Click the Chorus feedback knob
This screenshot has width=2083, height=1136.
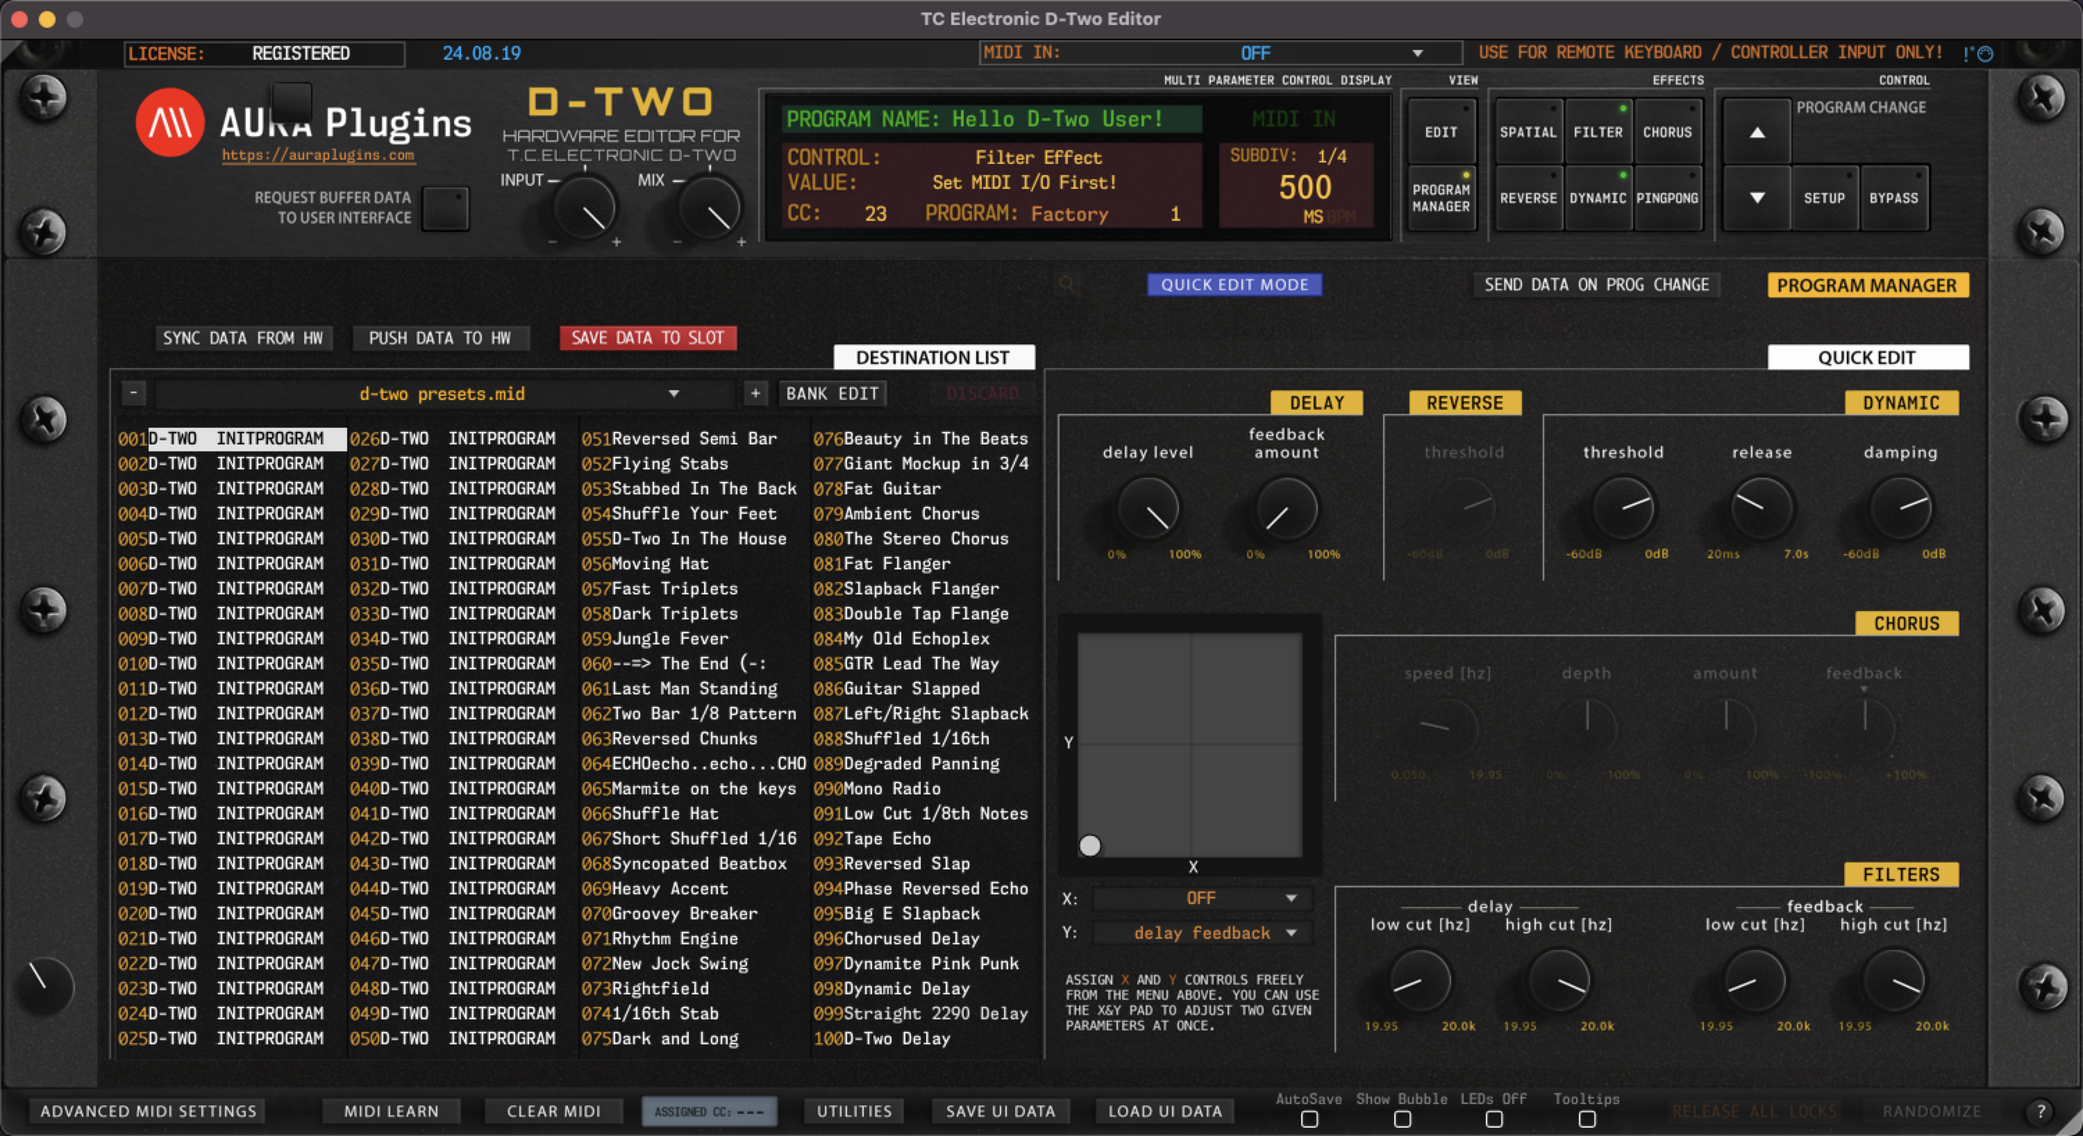pos(1864,728)
